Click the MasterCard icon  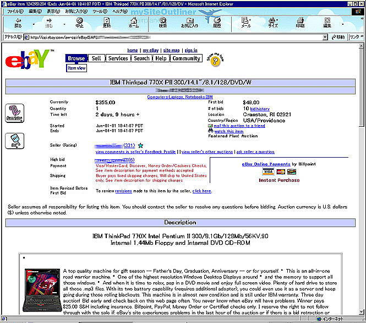(x=281, y=172)
